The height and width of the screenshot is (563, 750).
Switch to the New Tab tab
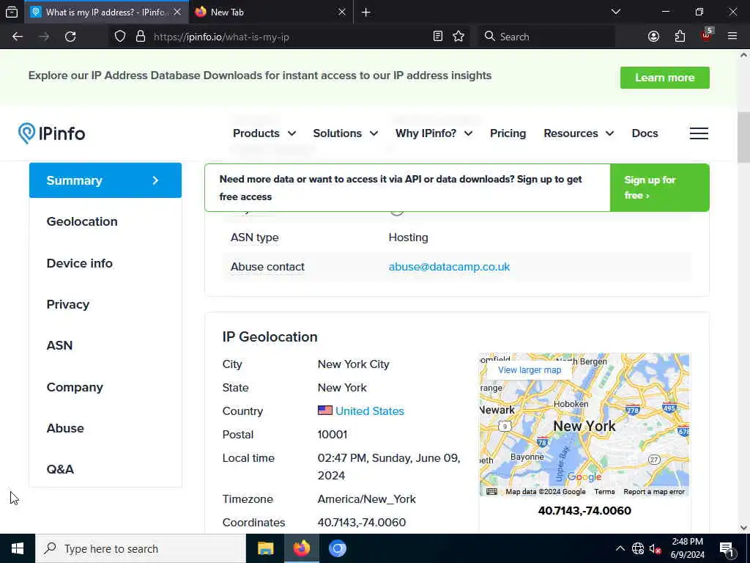pos(271,12)
